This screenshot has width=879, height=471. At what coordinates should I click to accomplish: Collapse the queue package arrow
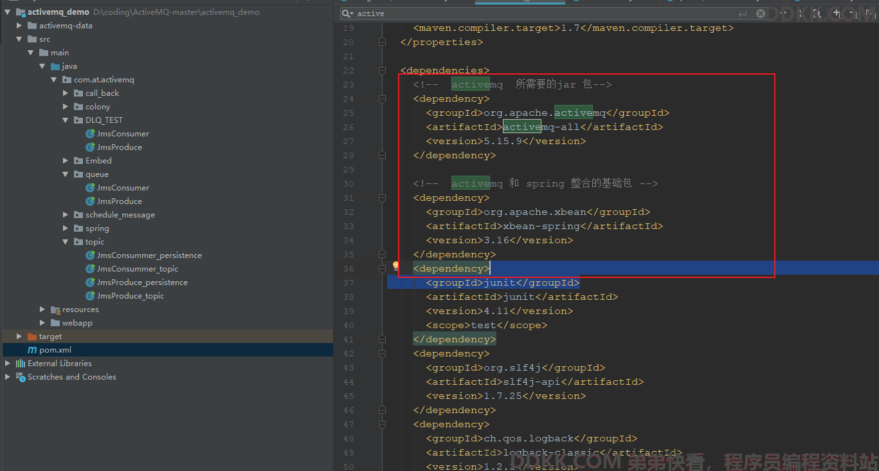point(66,174)
